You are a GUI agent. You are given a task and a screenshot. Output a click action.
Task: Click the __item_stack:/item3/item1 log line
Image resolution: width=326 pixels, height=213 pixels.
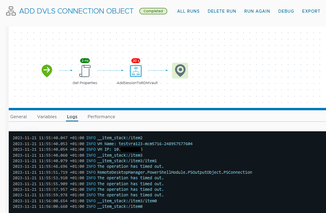point(85,161)
